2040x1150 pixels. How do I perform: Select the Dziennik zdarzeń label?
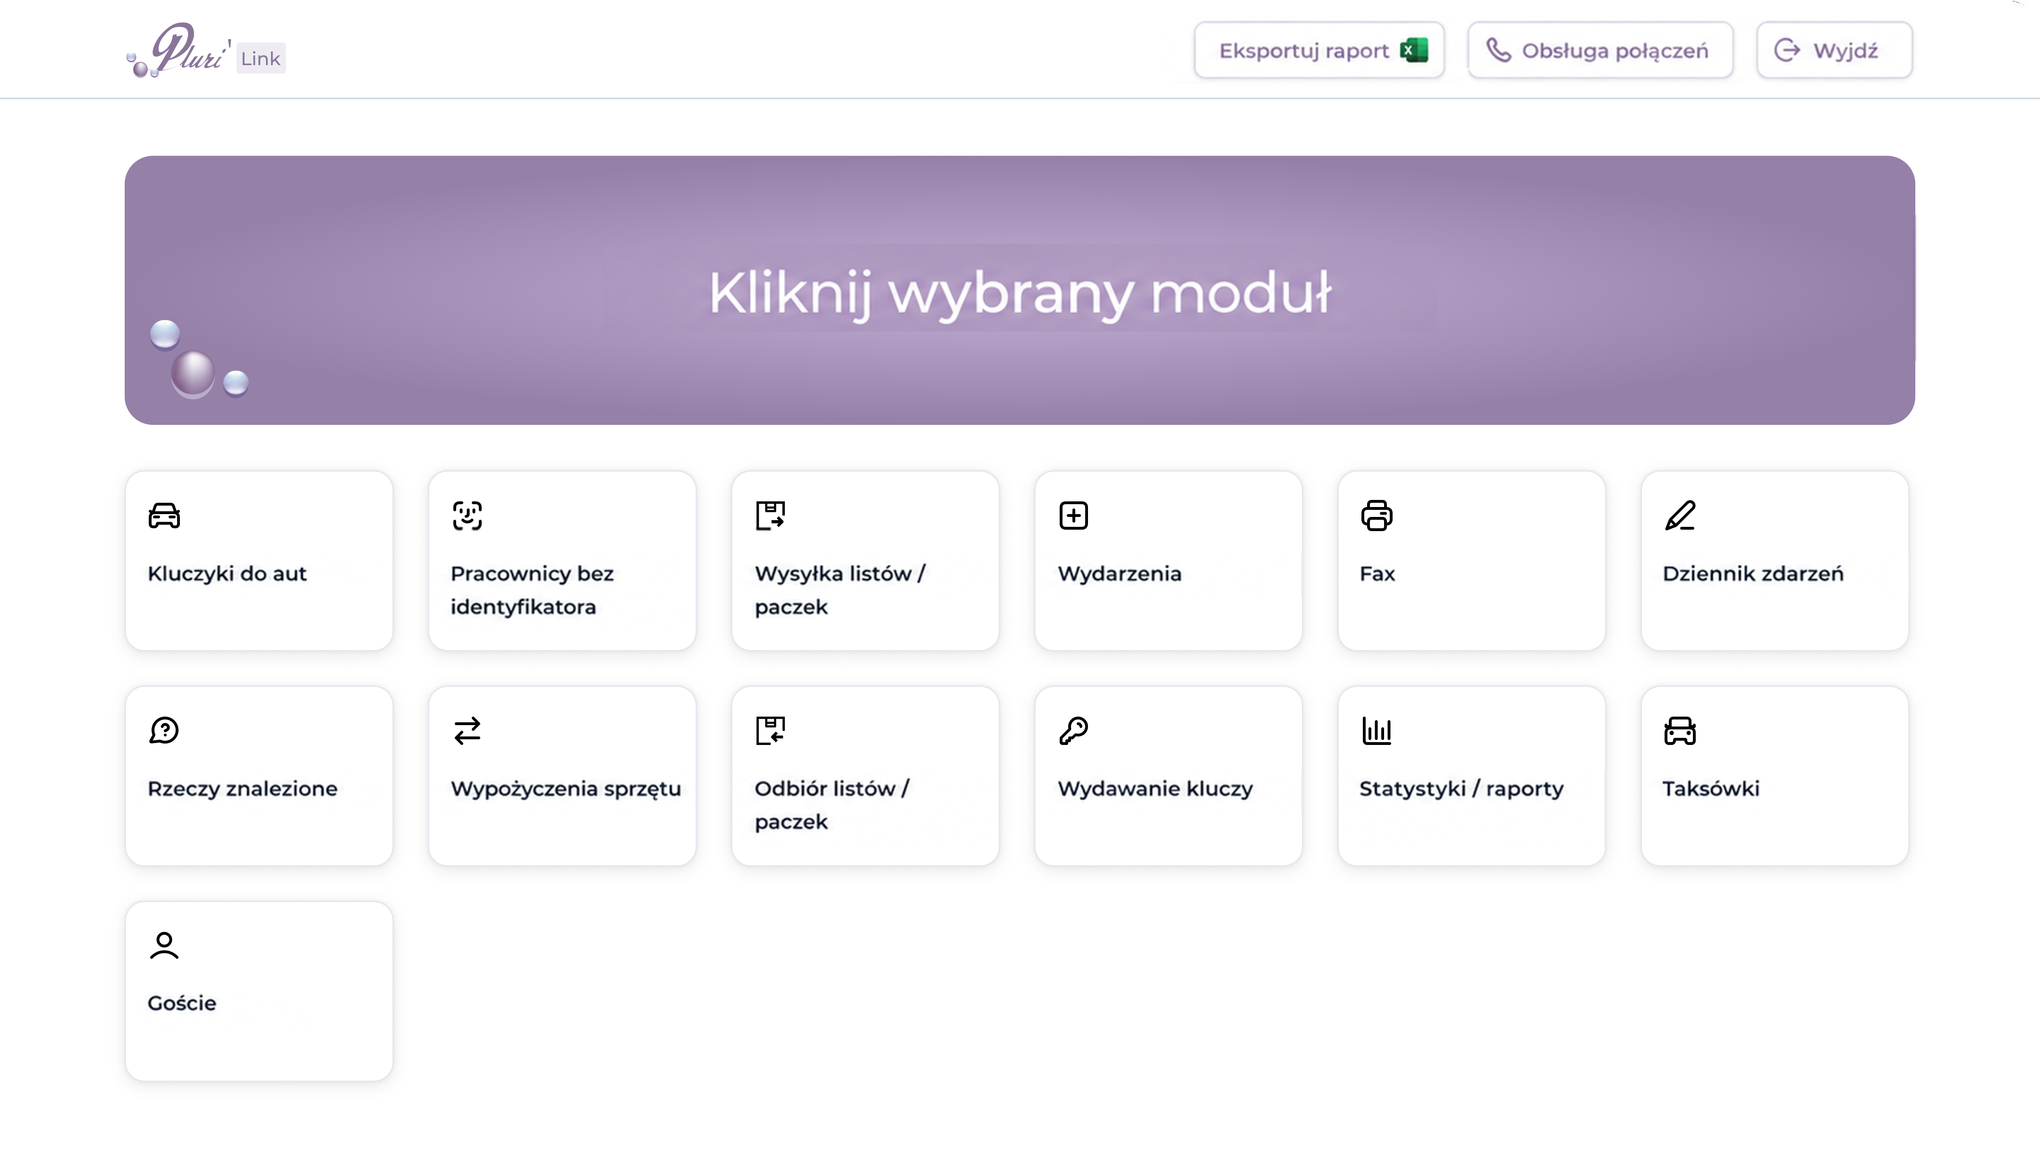point(1752,573)
